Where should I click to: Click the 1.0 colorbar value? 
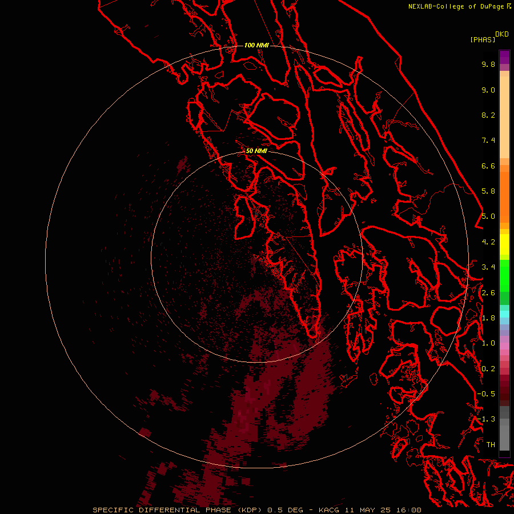click(x=488, y=343)
